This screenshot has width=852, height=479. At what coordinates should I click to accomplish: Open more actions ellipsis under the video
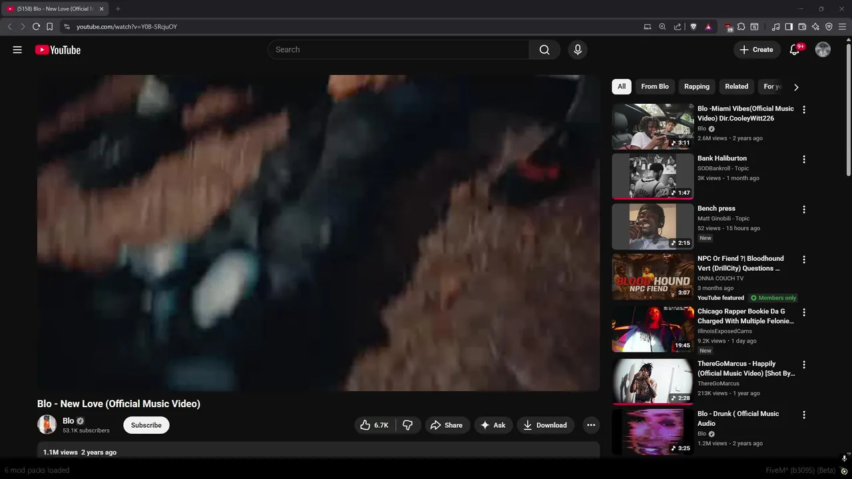[590, 425]
